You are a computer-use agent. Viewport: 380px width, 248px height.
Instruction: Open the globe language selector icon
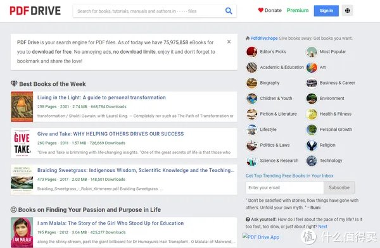347,11
